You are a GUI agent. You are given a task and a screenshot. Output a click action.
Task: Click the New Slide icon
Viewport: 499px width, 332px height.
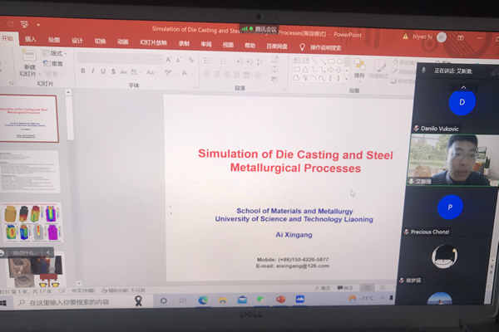coord(30,65)
